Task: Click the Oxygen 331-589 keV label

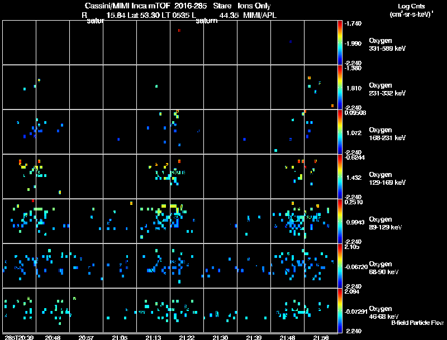Action: coord(387,45)
